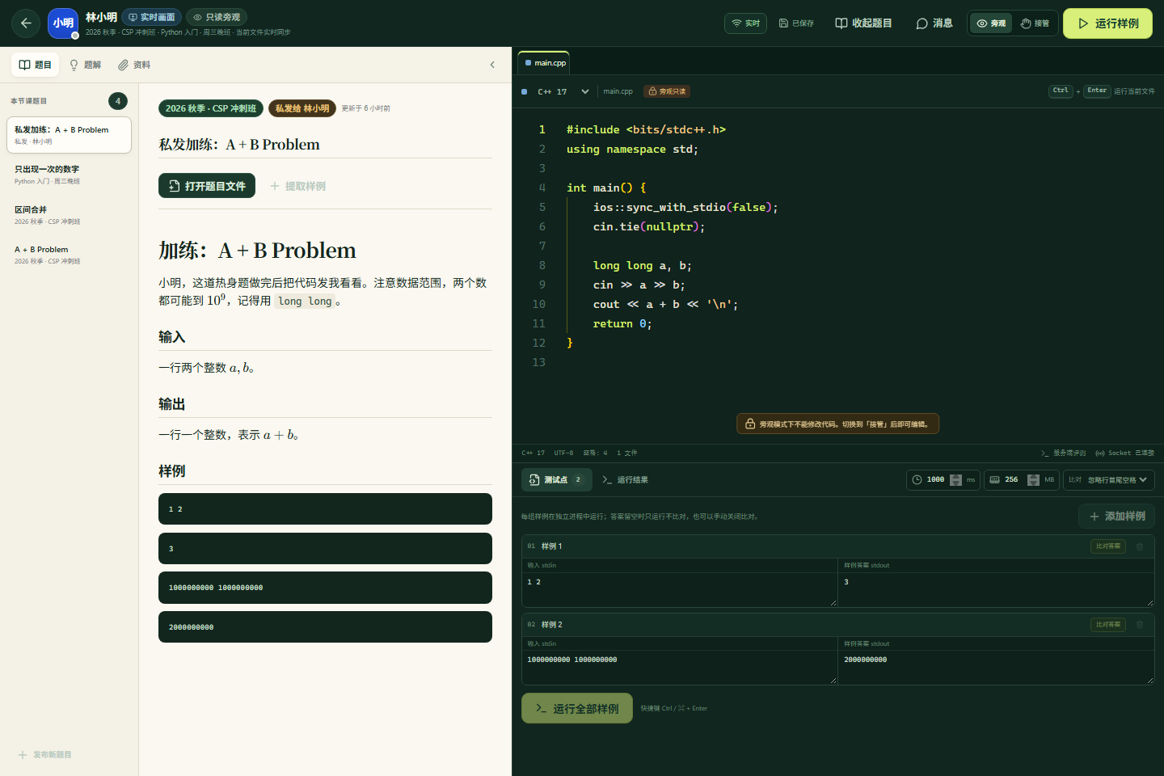
Task: Switch to 旁观 spectate mode
Action: 991,23
